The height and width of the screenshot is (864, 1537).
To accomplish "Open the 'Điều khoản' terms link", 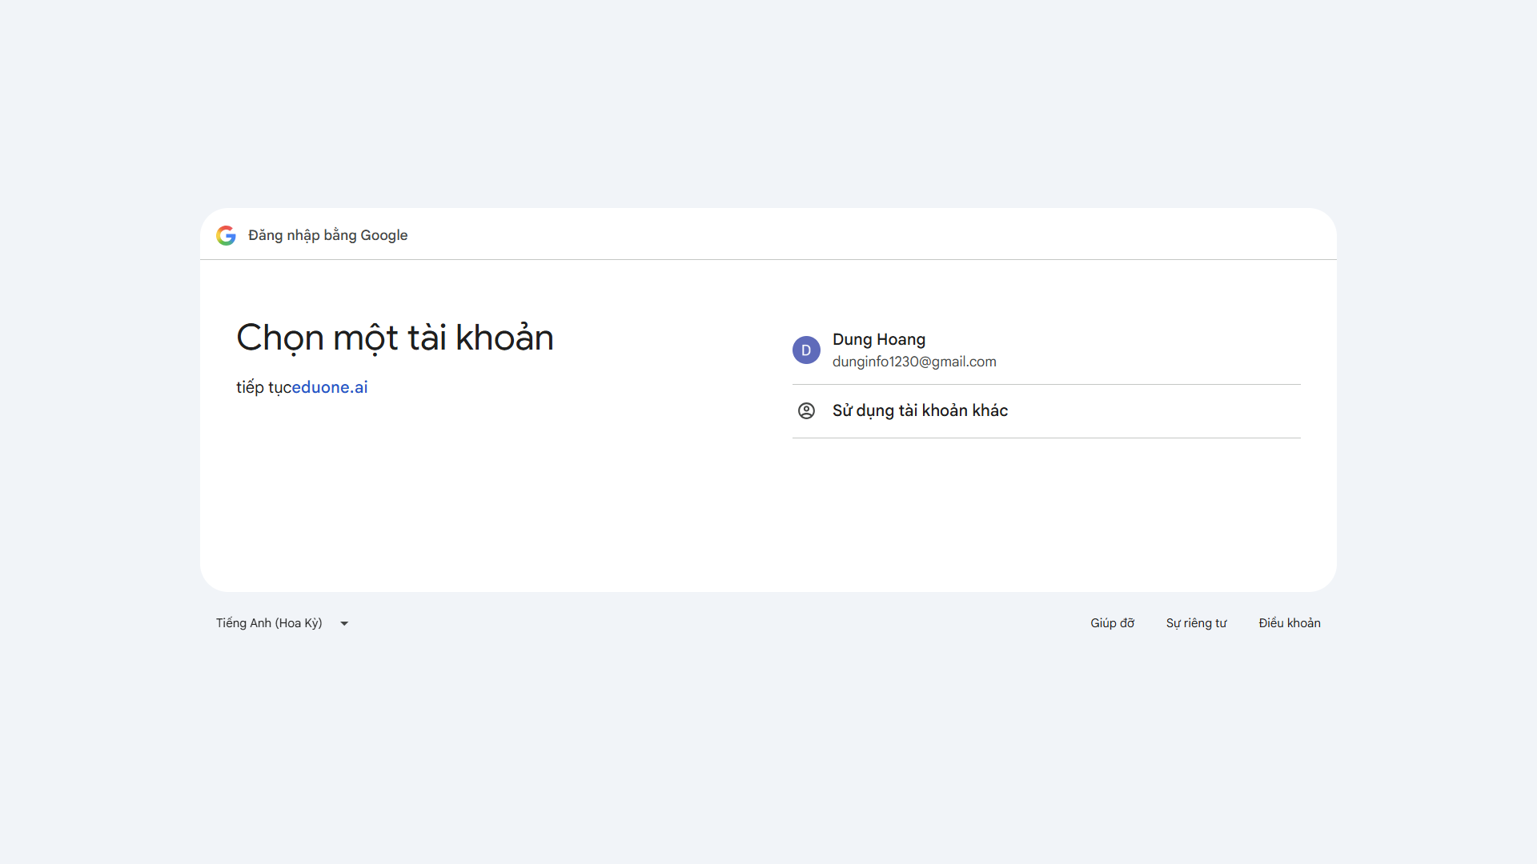I will pos(1289,623).
